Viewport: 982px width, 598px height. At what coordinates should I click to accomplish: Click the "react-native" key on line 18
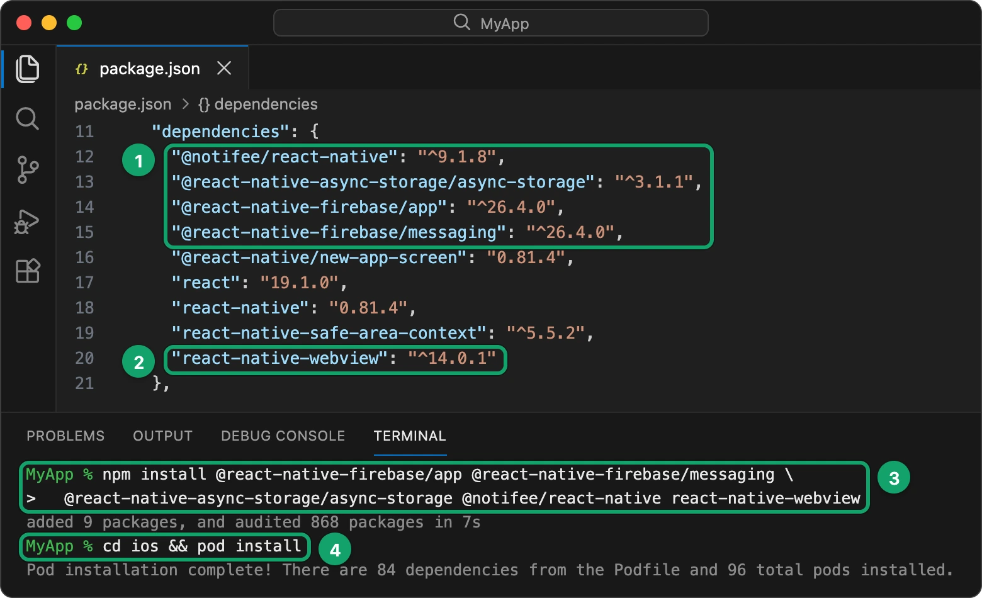240,308
